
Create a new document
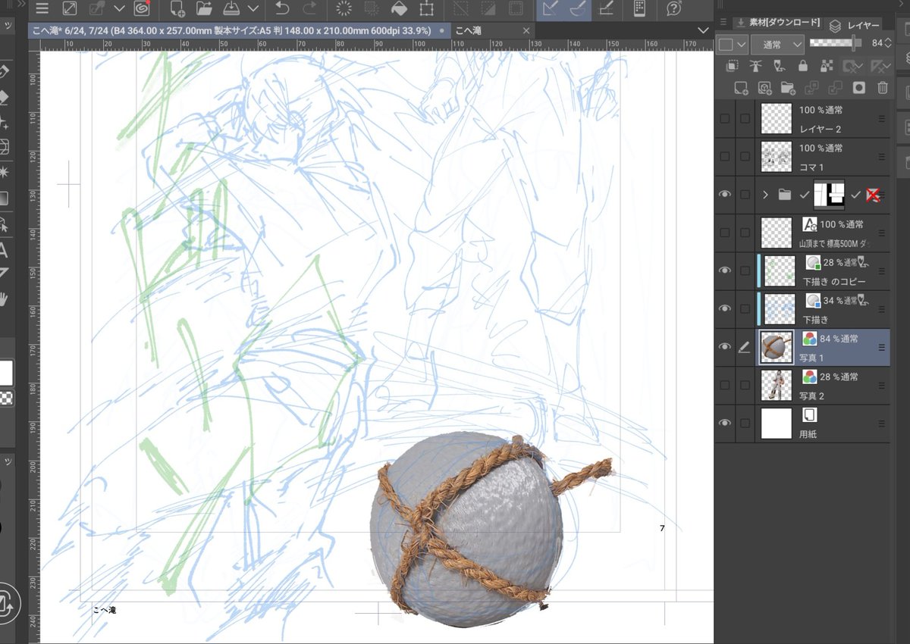(x=177, y=9)
